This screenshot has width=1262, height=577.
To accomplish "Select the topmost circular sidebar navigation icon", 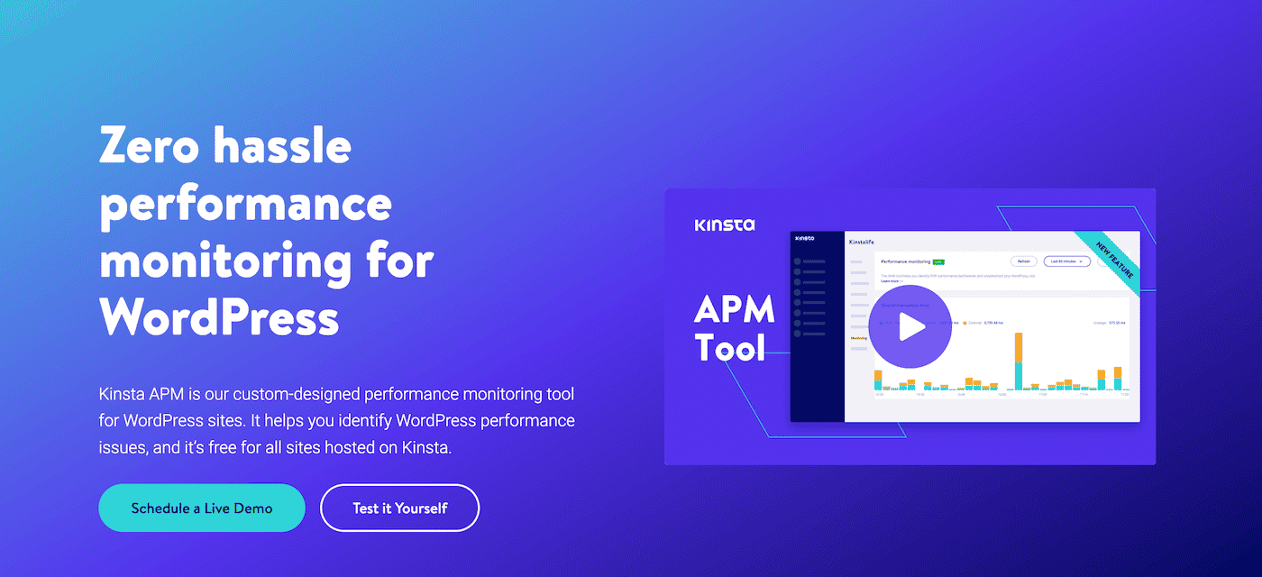I will (x=797, y=261).
